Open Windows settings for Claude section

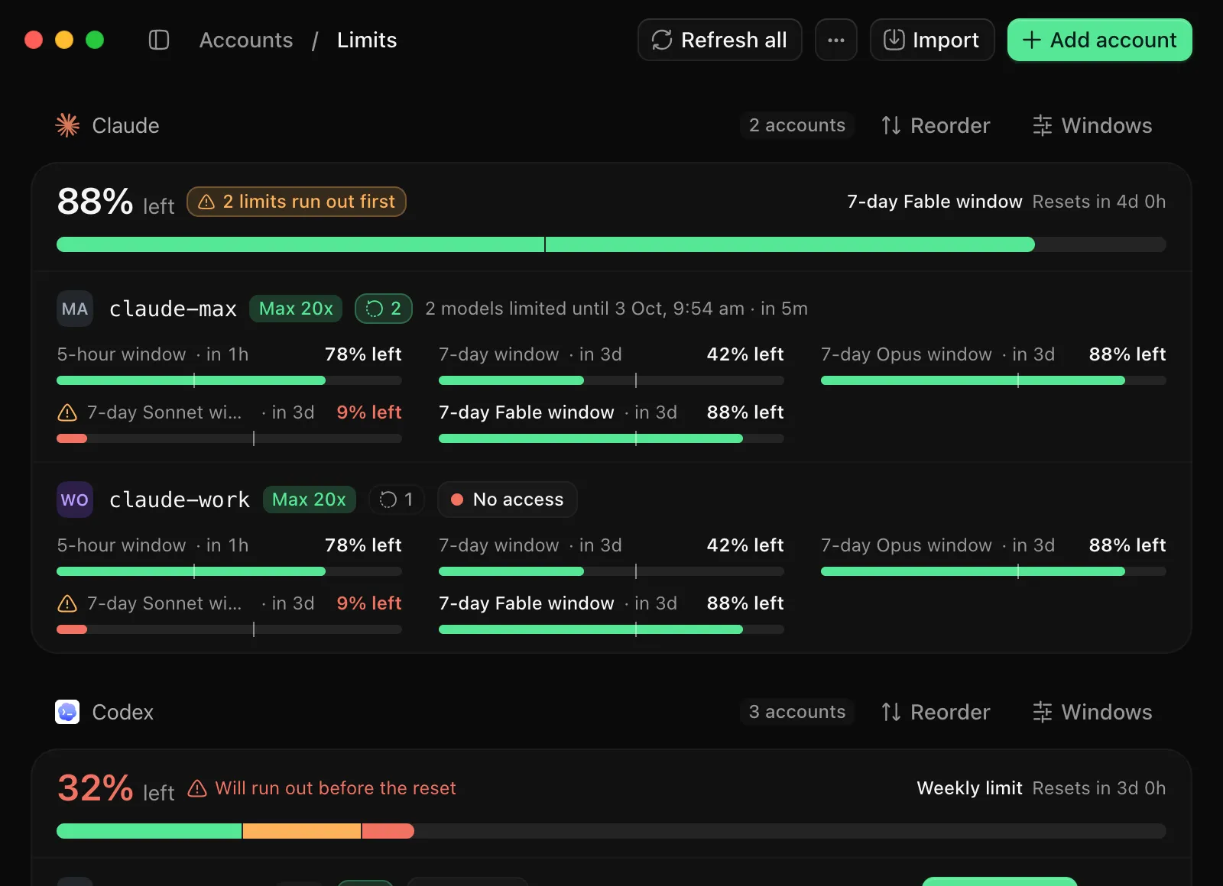click(1092, 125)
